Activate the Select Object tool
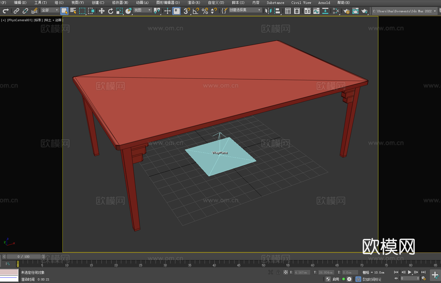 (x=64, y=11)
